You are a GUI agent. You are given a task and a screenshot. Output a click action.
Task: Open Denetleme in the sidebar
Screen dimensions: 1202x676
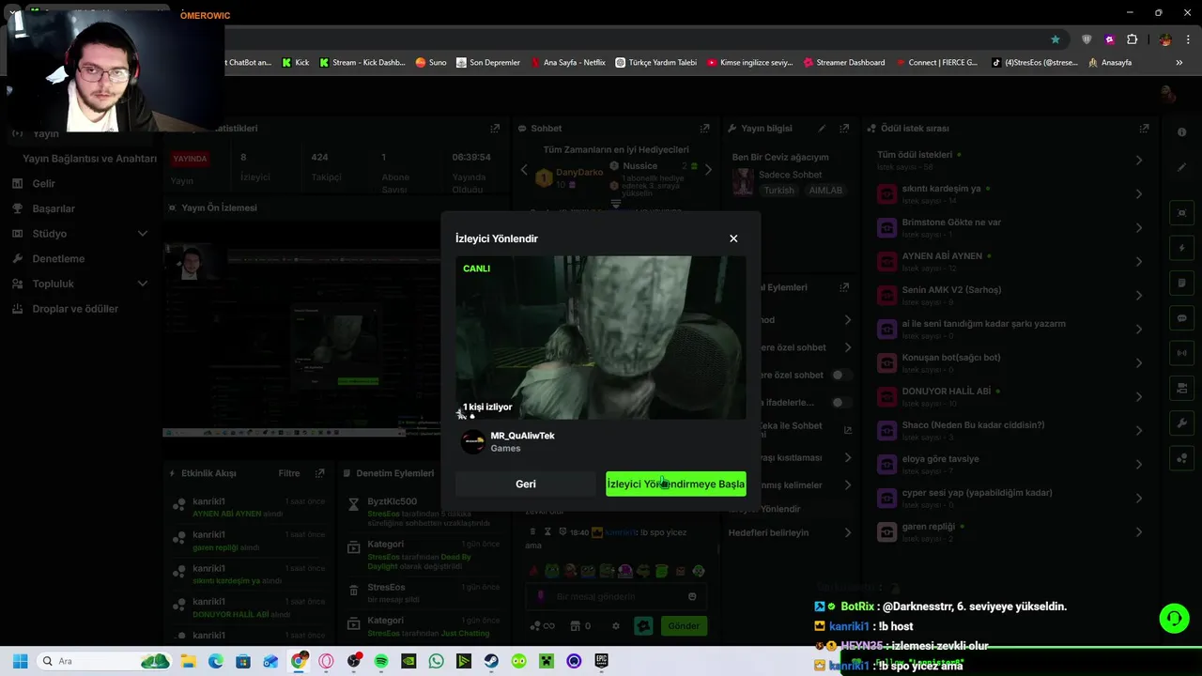coord(58,258)
